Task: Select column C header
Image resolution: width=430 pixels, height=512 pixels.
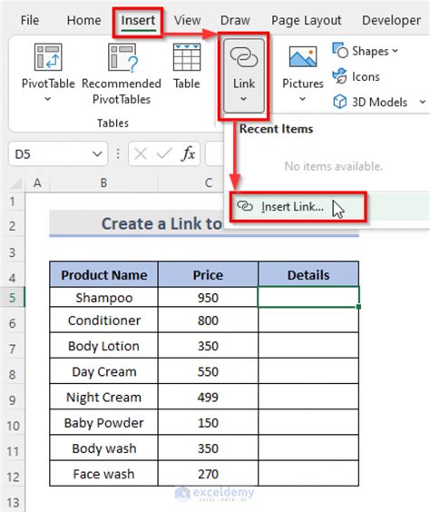Action: click(208, 182)
